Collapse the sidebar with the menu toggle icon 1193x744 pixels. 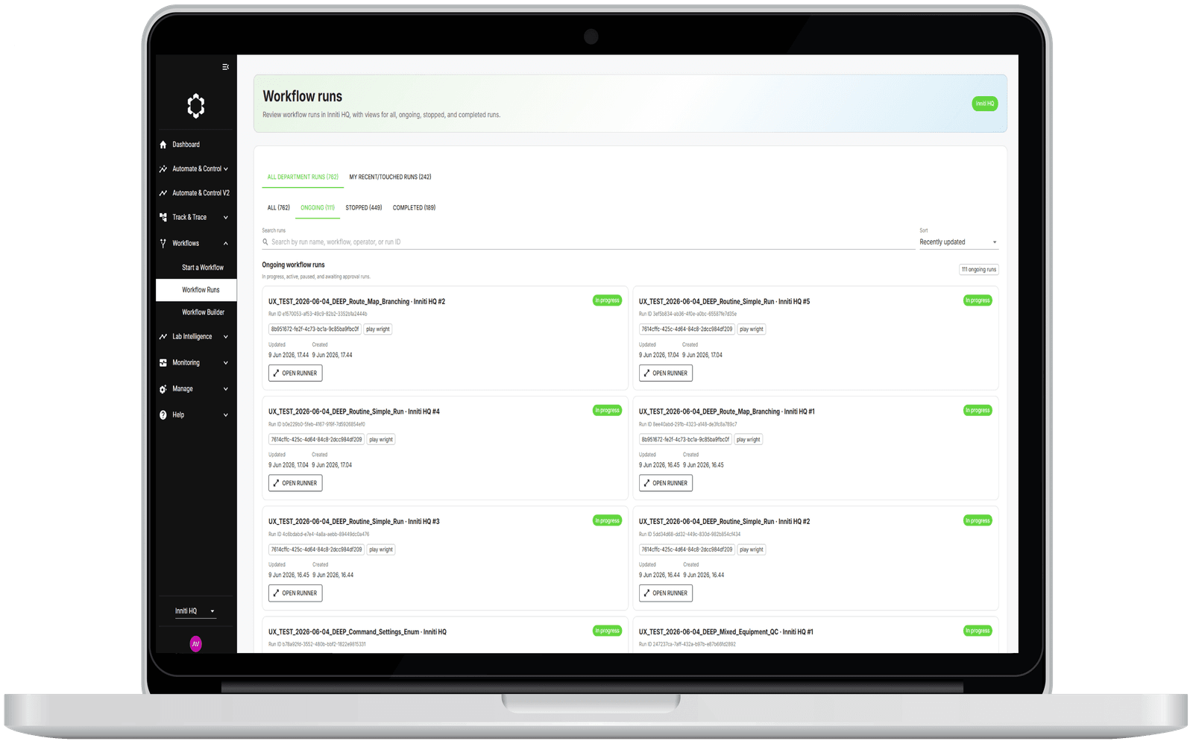pos(225,67)
